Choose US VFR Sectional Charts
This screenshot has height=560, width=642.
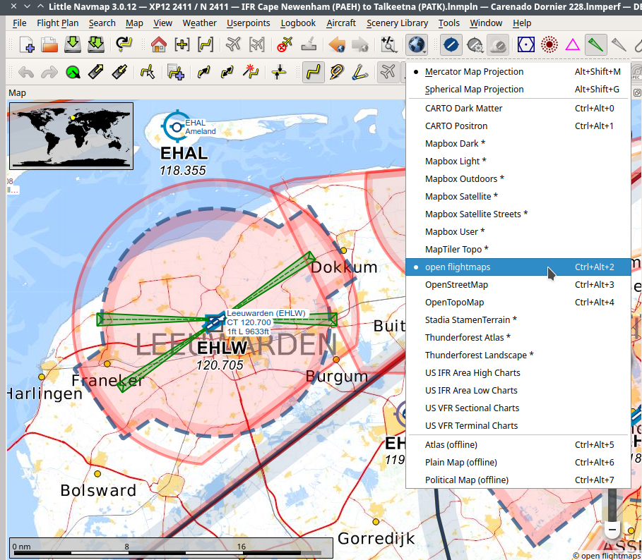(518, 408)
